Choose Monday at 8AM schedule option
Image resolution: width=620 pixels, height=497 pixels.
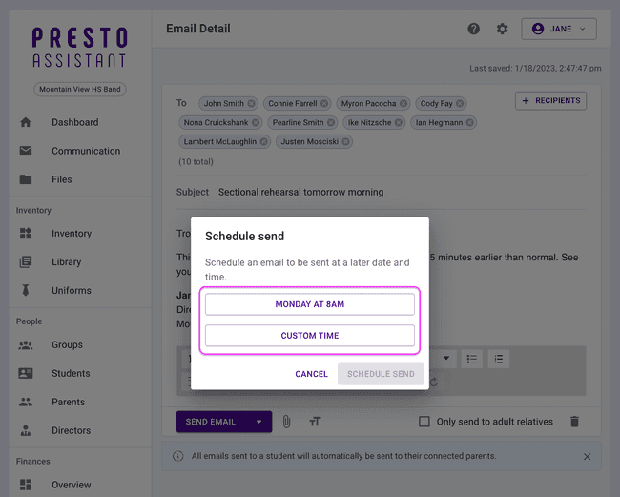pos(310,304)
